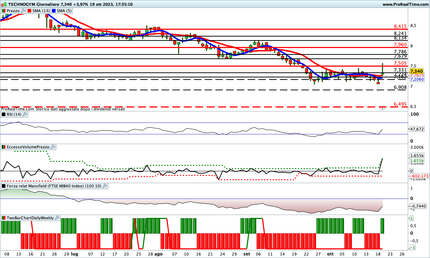Click the 'lug' month label on time axis
Image resolution: width=430 pixels, height=258 pixels.
[75, 254]
